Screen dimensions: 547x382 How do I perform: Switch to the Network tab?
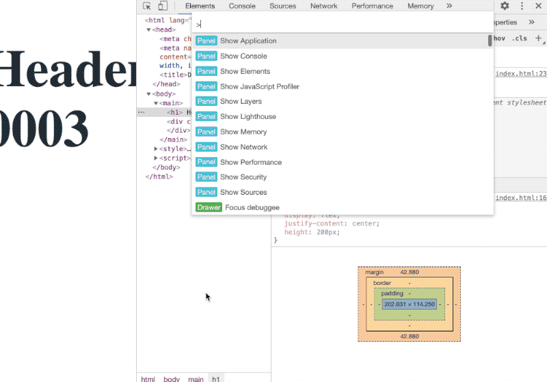click(x=323, y=6)
